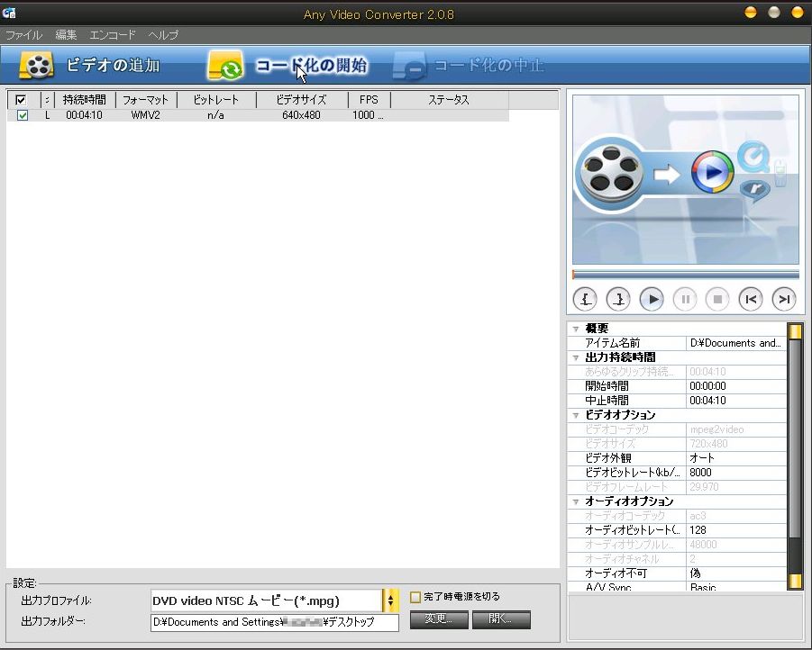812x650 pixels.
Task: Set the clip end point with right brace button
Action: (618, 299)
